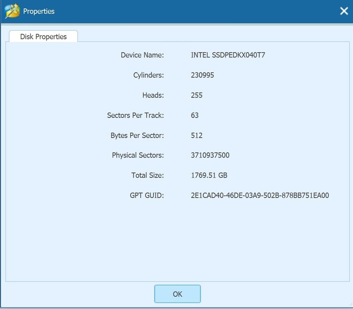
Task: Click the Heads label
Action: click(x=153, y=95)
